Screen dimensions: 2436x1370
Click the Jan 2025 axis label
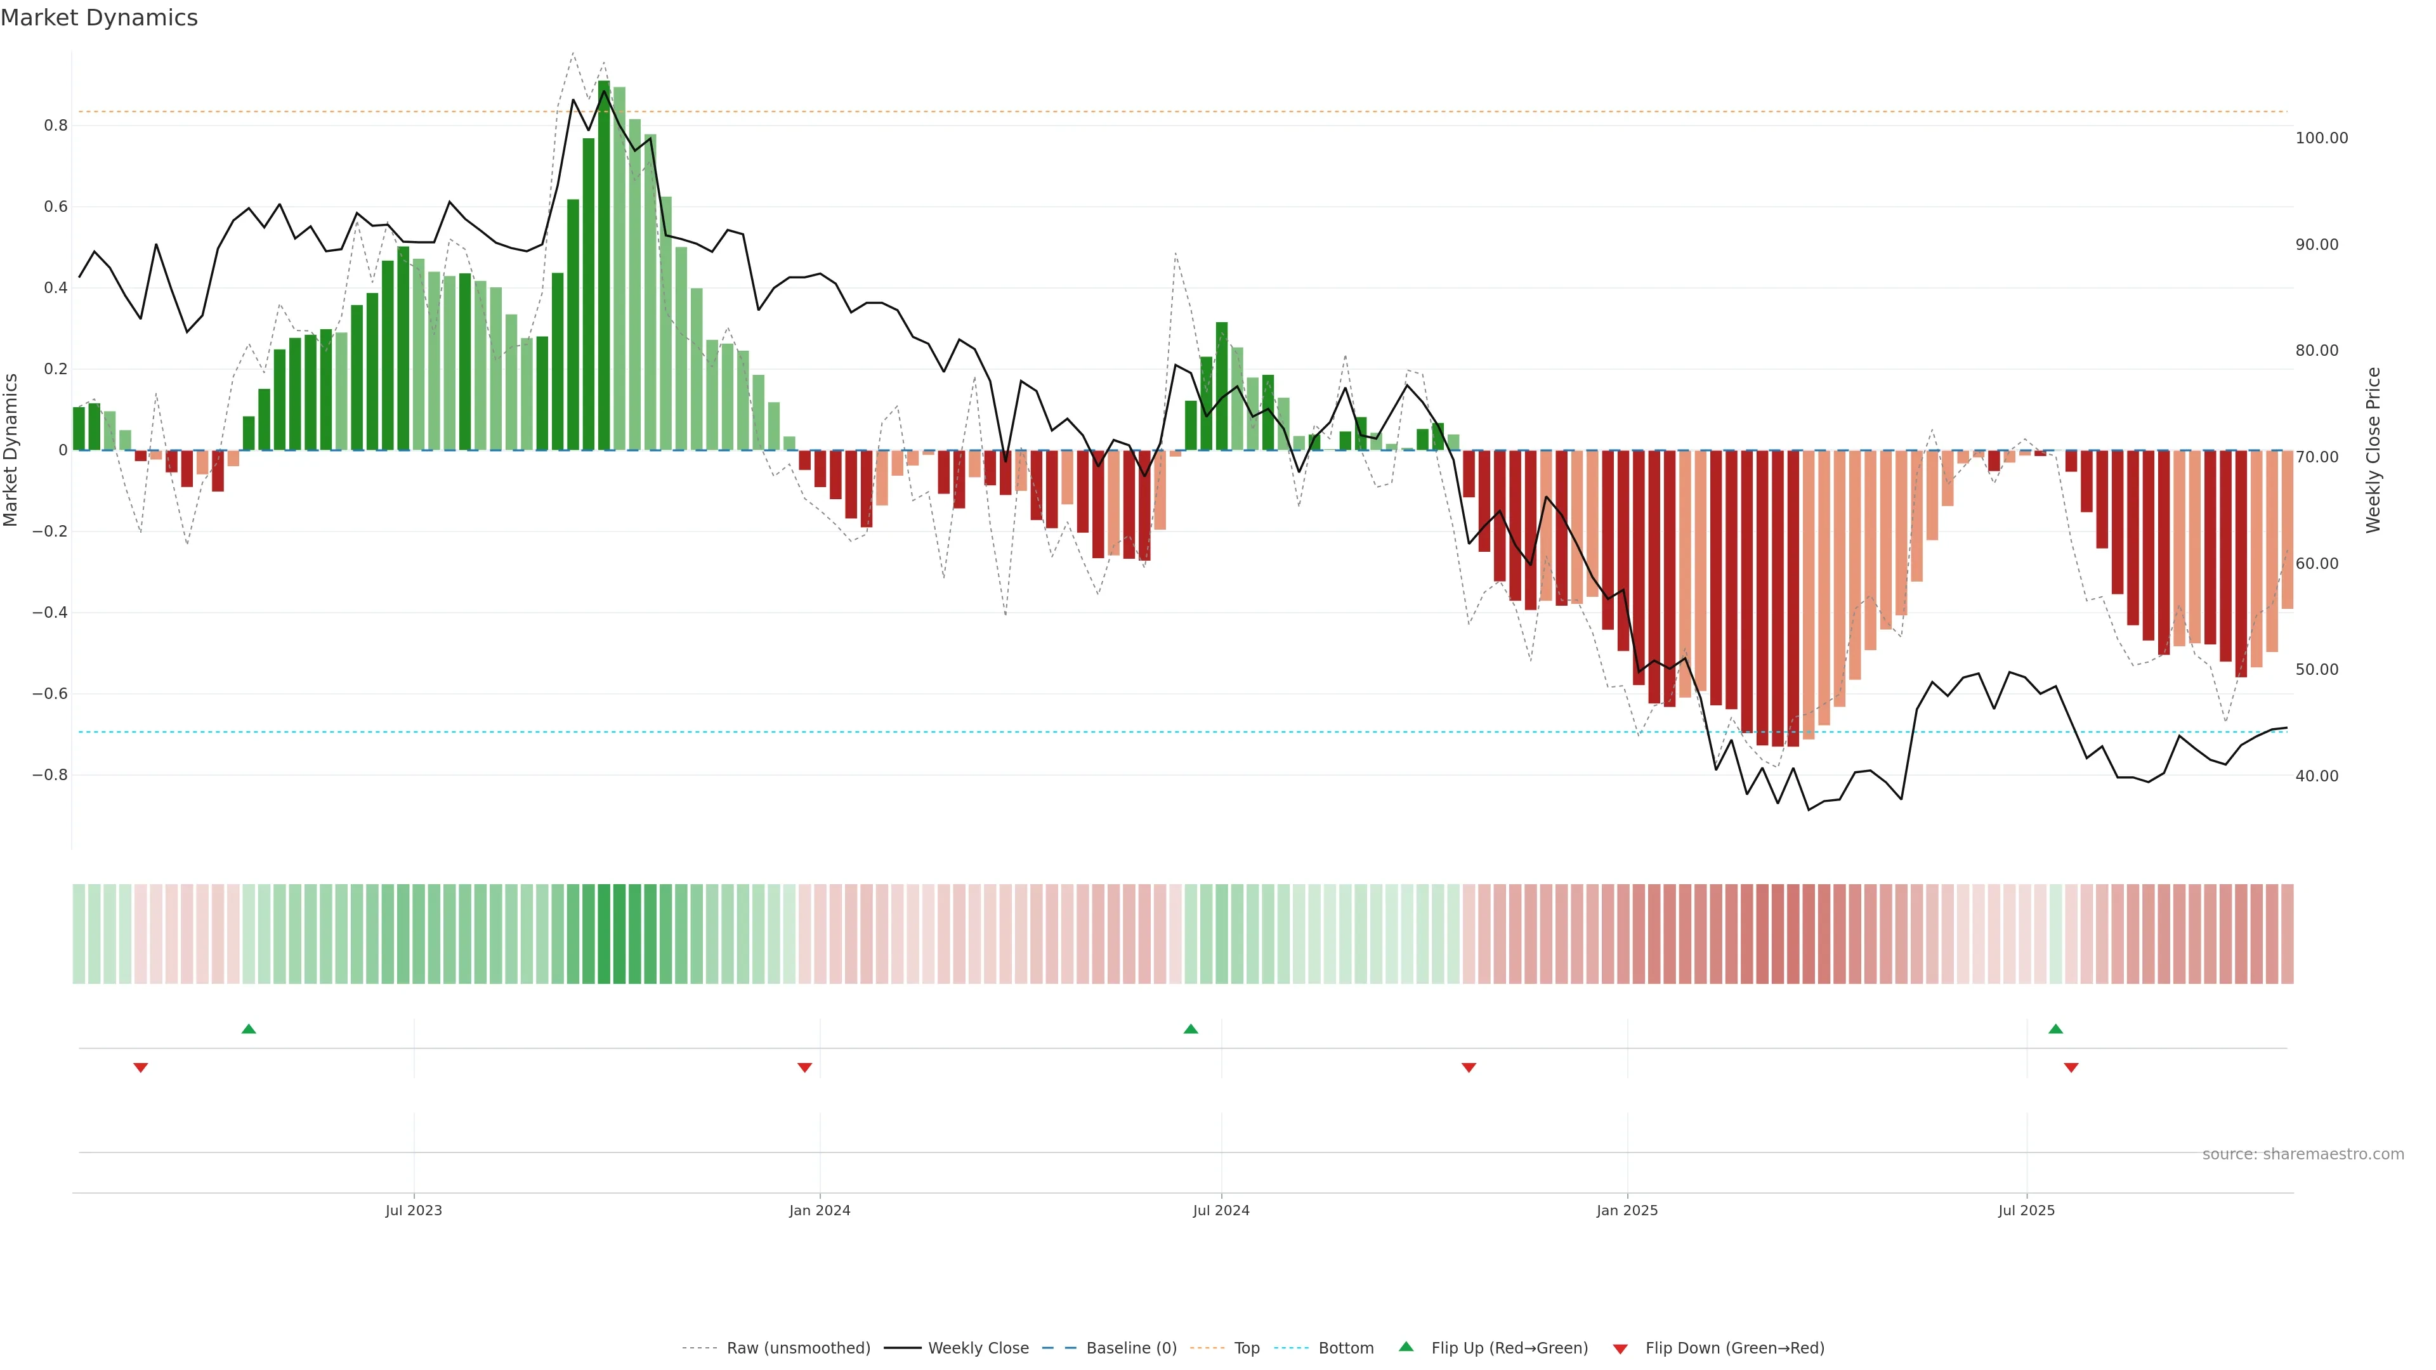pyautogui.click(x=1627, y=1210)
